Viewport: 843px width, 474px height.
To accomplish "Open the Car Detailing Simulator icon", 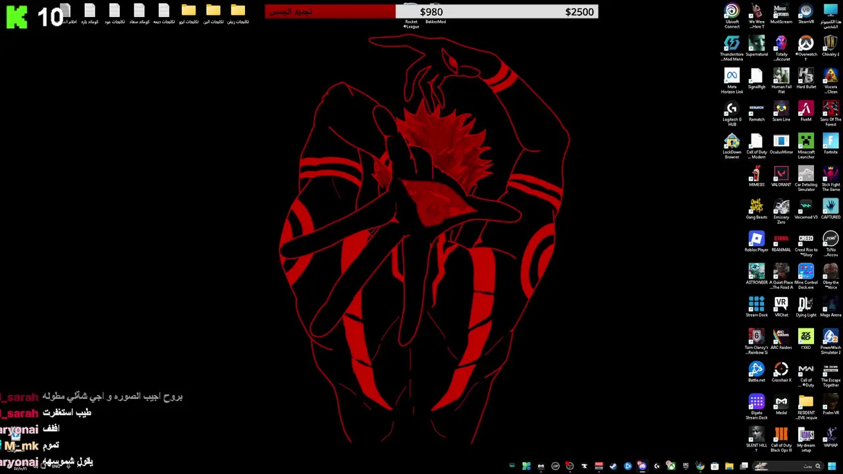I will pos(806,179).
